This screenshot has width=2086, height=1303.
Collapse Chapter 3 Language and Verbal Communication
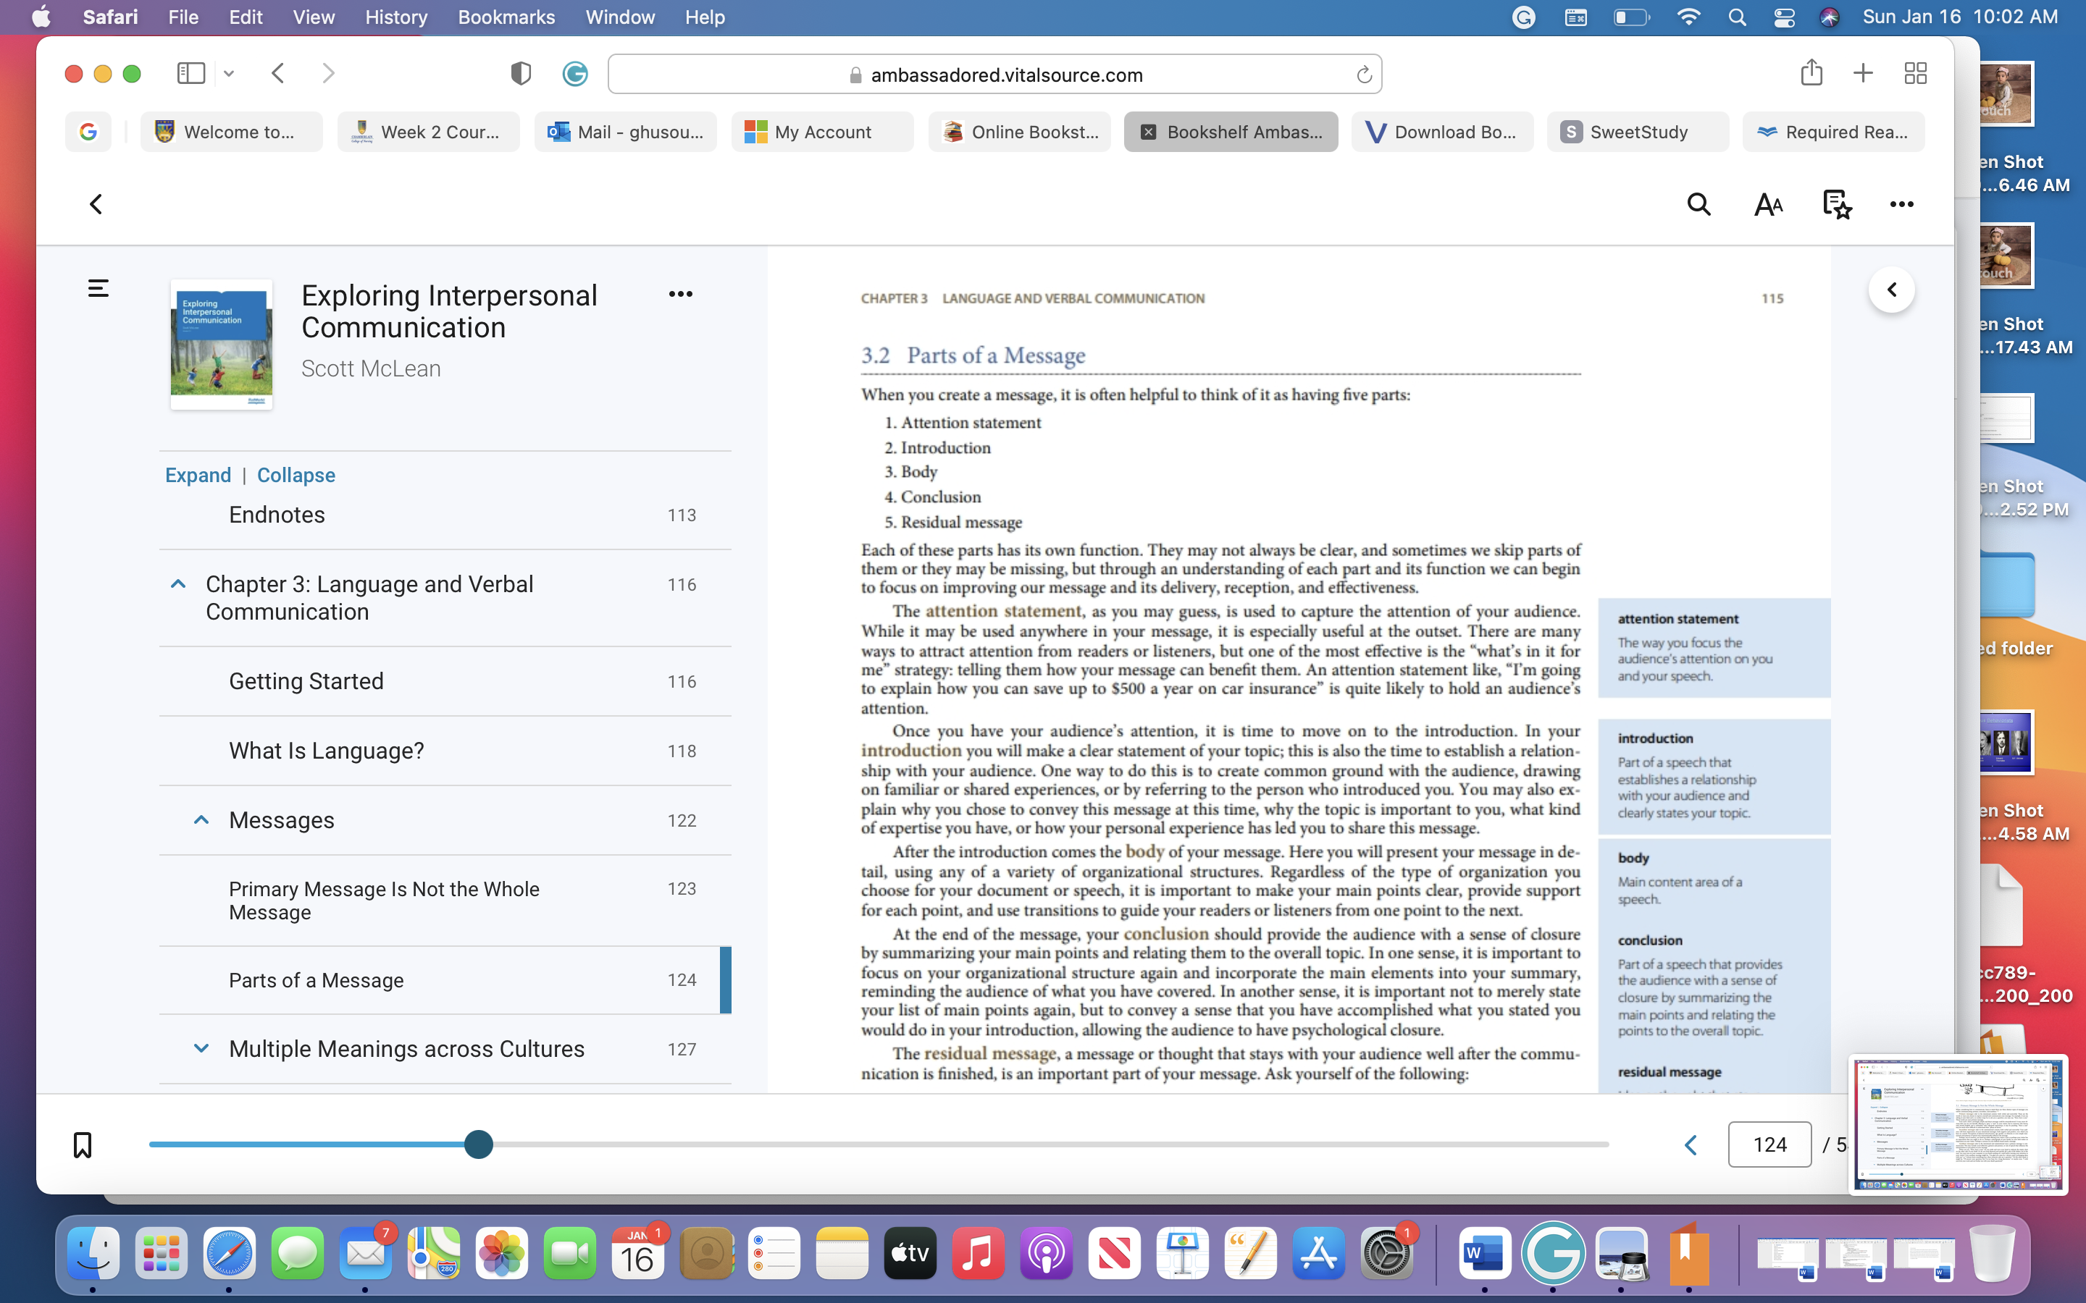[x=177, y=584]
